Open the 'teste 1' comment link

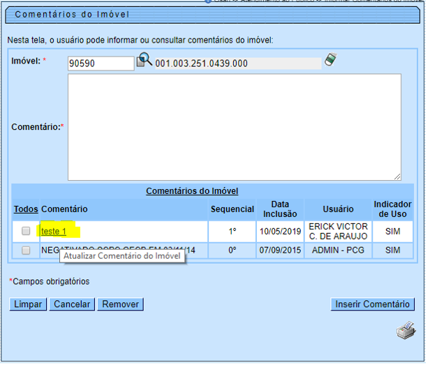[x=54, y=232]
